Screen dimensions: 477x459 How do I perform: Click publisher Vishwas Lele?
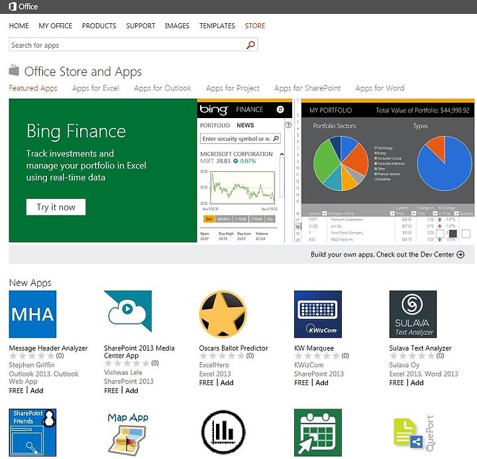(x=123, y=372)
